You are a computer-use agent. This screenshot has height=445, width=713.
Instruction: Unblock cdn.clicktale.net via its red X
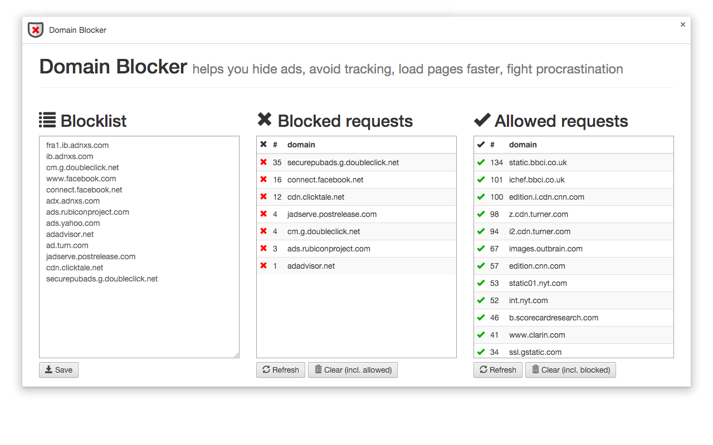[263, 196]
